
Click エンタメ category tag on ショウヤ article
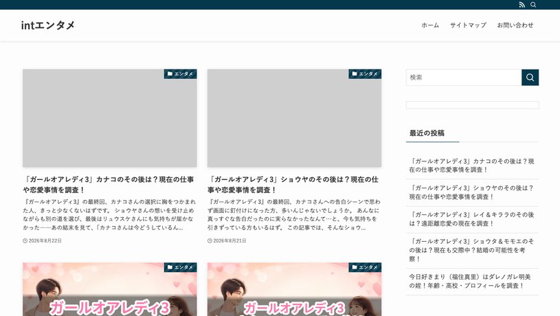point(365,74)
